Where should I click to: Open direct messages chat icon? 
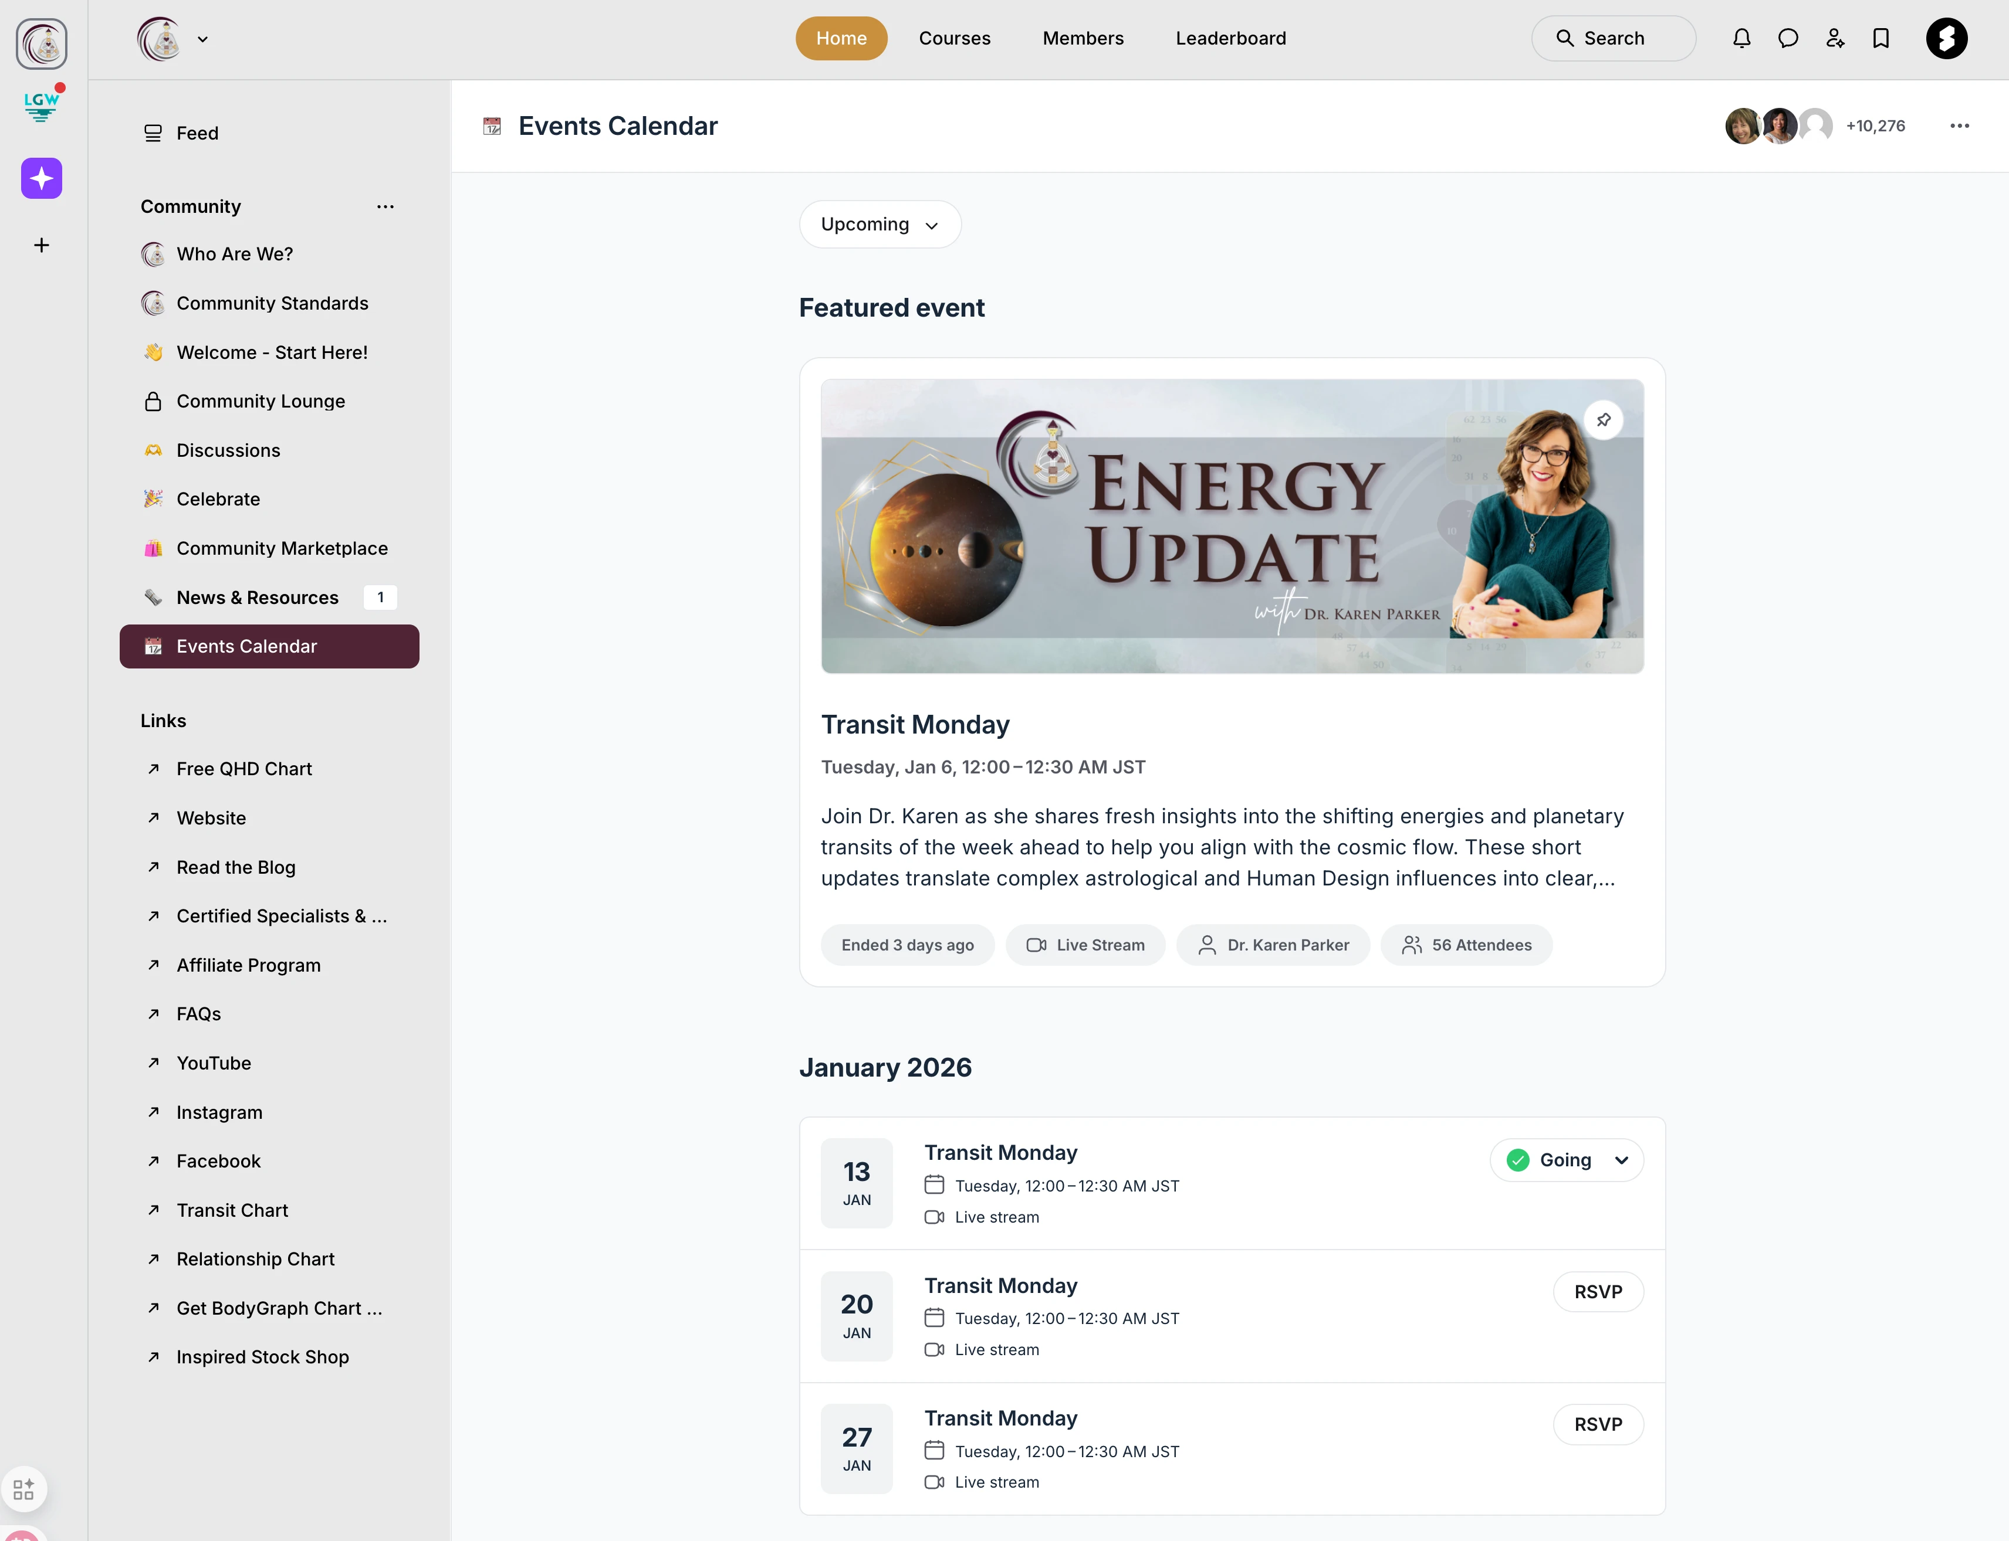click(x=1788, y=39)
